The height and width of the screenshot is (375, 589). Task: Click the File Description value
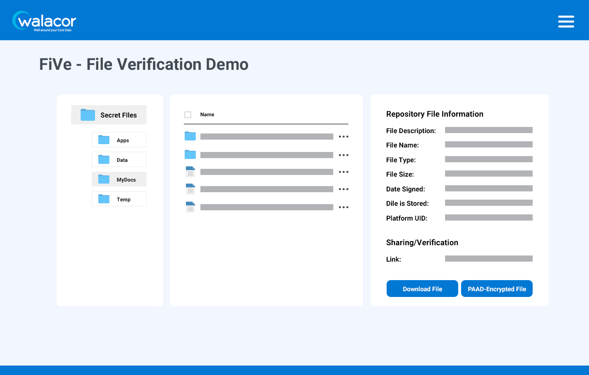[x=489, y=130]
